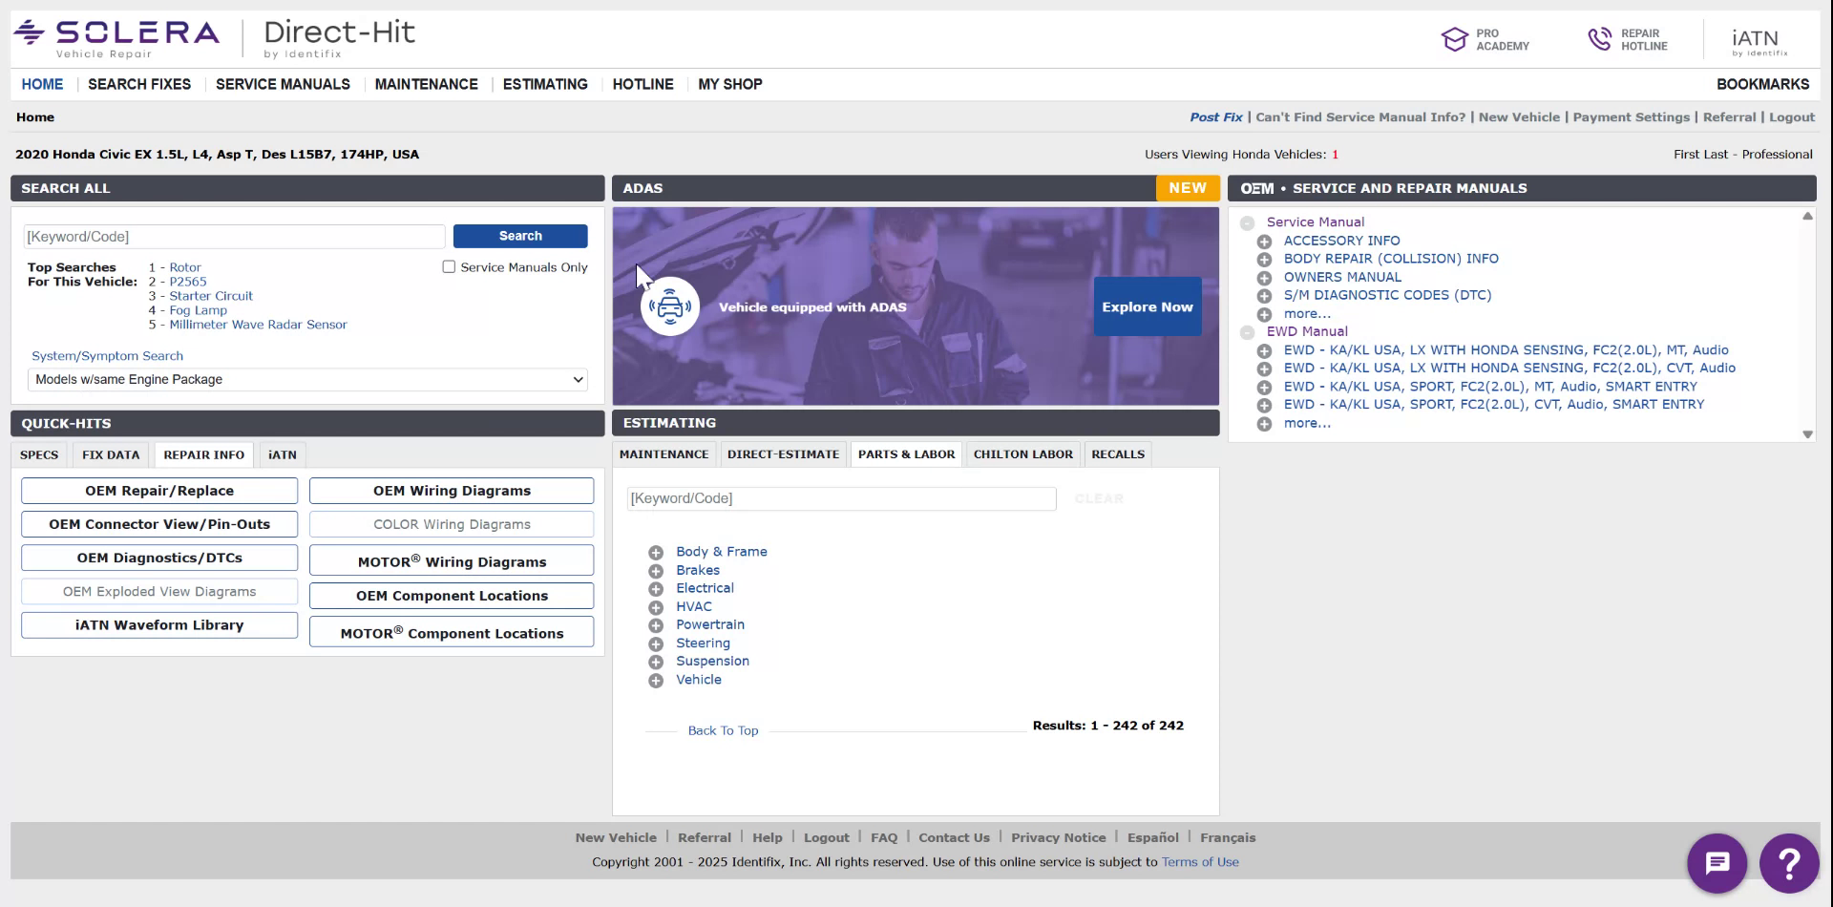Open the SEARCH FIXES menu

click(x=139, y=84)
